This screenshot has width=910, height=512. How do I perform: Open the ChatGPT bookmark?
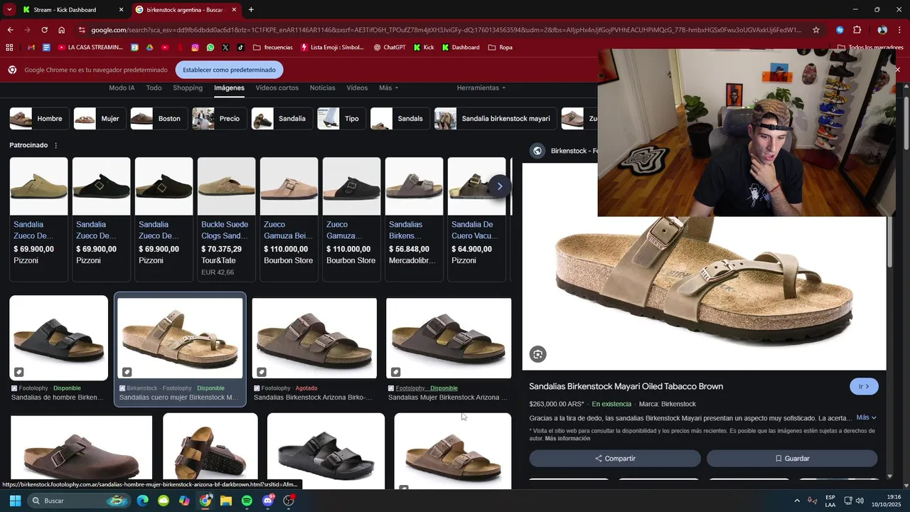[x=390, y=48]
